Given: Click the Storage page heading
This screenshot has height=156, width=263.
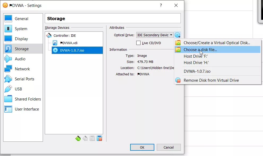Looking at the screenshot, I should pyautogui.click(x=56, y=19).
